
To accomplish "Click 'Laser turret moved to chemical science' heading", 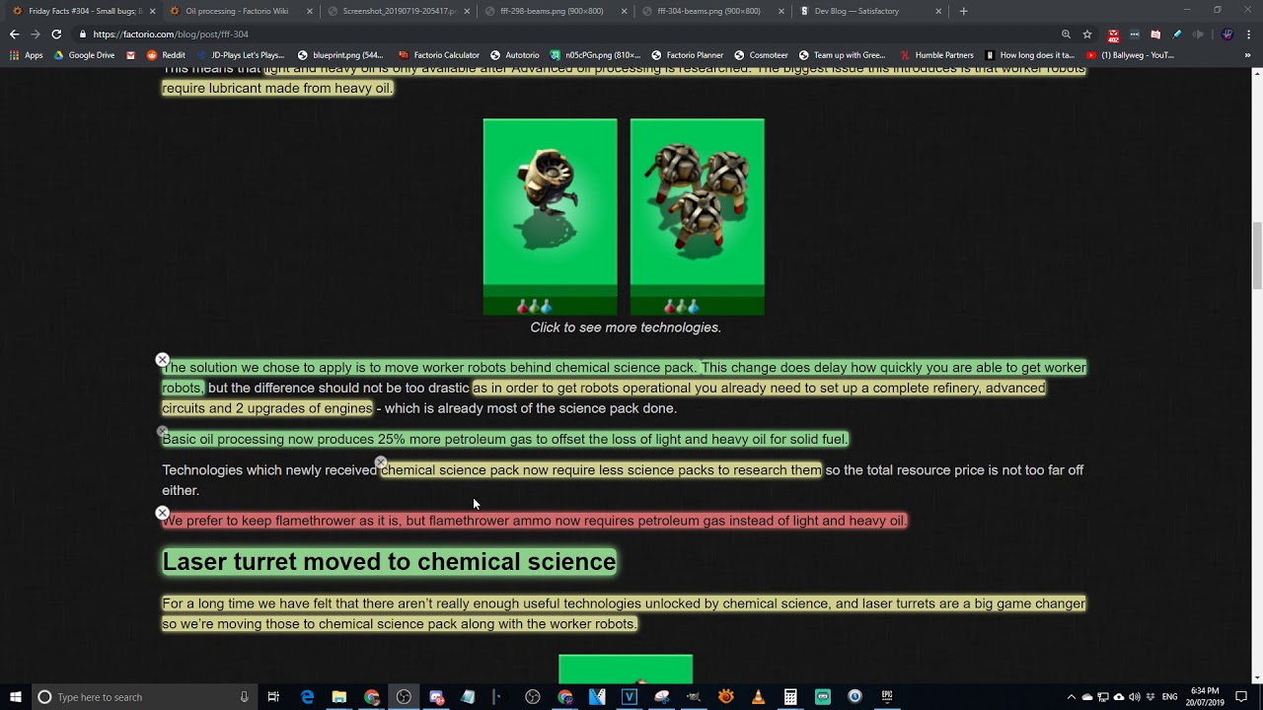I will point(389,562).
